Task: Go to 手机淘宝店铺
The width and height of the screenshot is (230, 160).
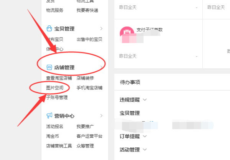Action: click(x=89, y=88)
